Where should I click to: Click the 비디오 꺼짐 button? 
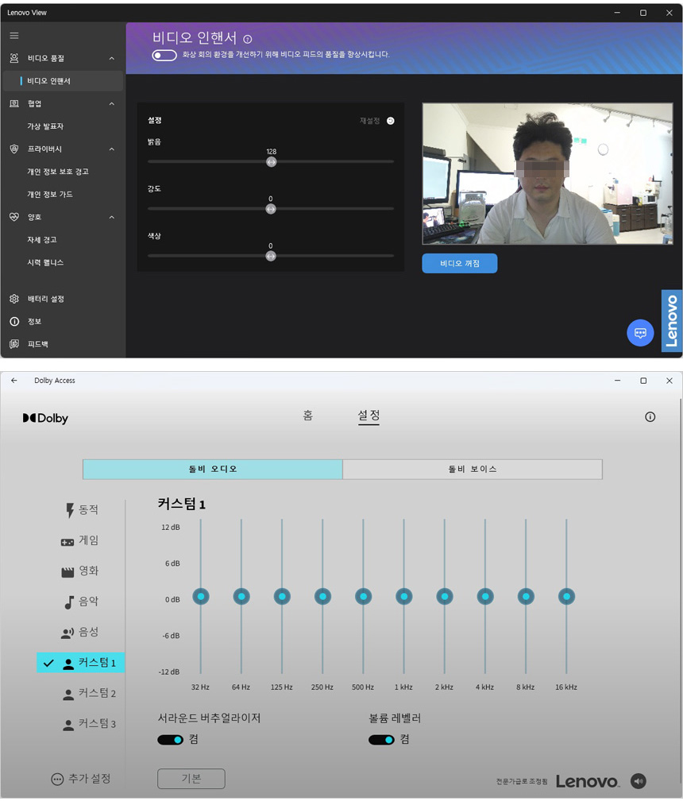tap(459, 264)
